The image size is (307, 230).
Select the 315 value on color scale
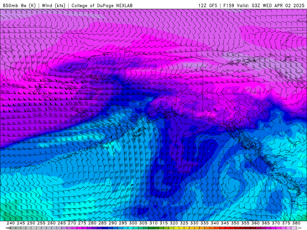click(164, 223)
